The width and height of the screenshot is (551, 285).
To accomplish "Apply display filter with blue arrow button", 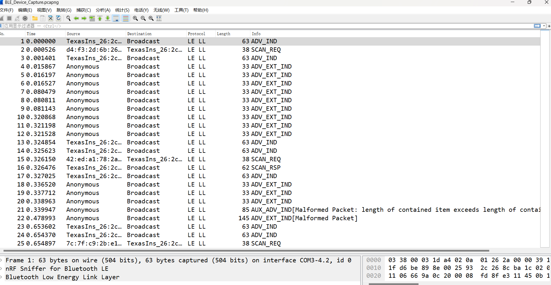I will point(537,26).
